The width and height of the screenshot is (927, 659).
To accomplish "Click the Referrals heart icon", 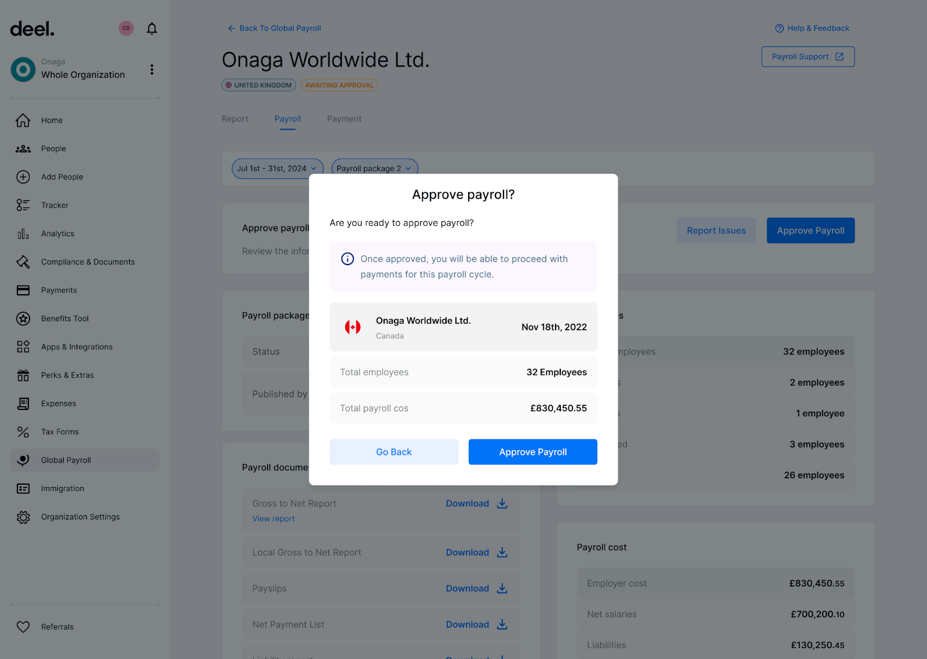I will [x=23, y=627].
